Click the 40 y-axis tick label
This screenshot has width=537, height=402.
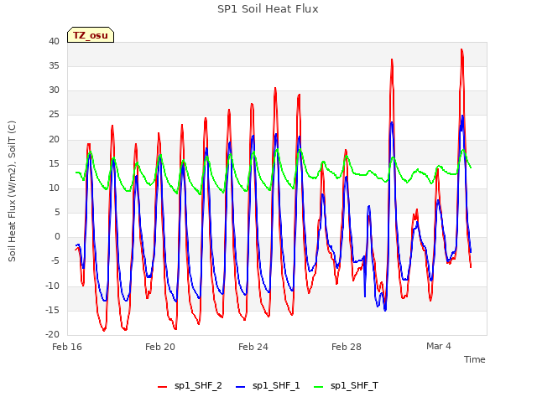click(x=54, y=41)
